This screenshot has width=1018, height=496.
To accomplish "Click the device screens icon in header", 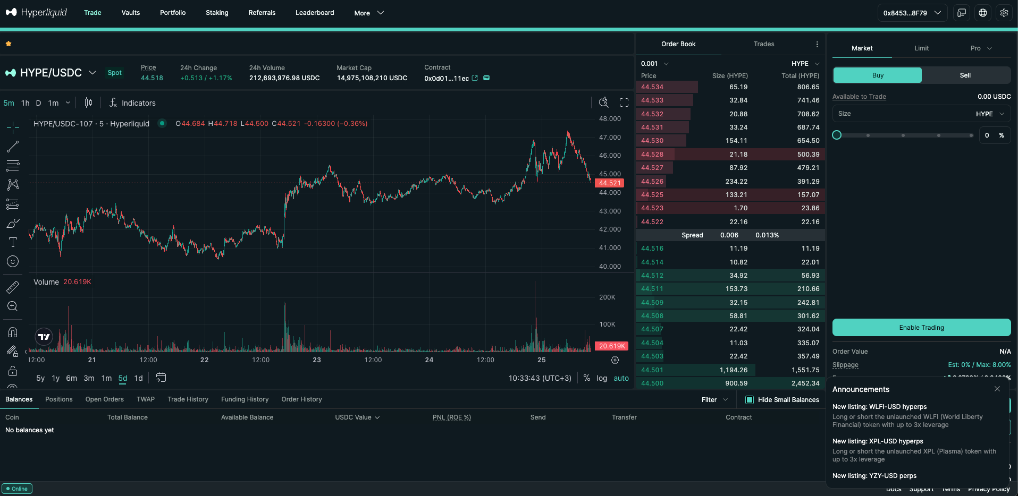I will (x=962, y=13).
